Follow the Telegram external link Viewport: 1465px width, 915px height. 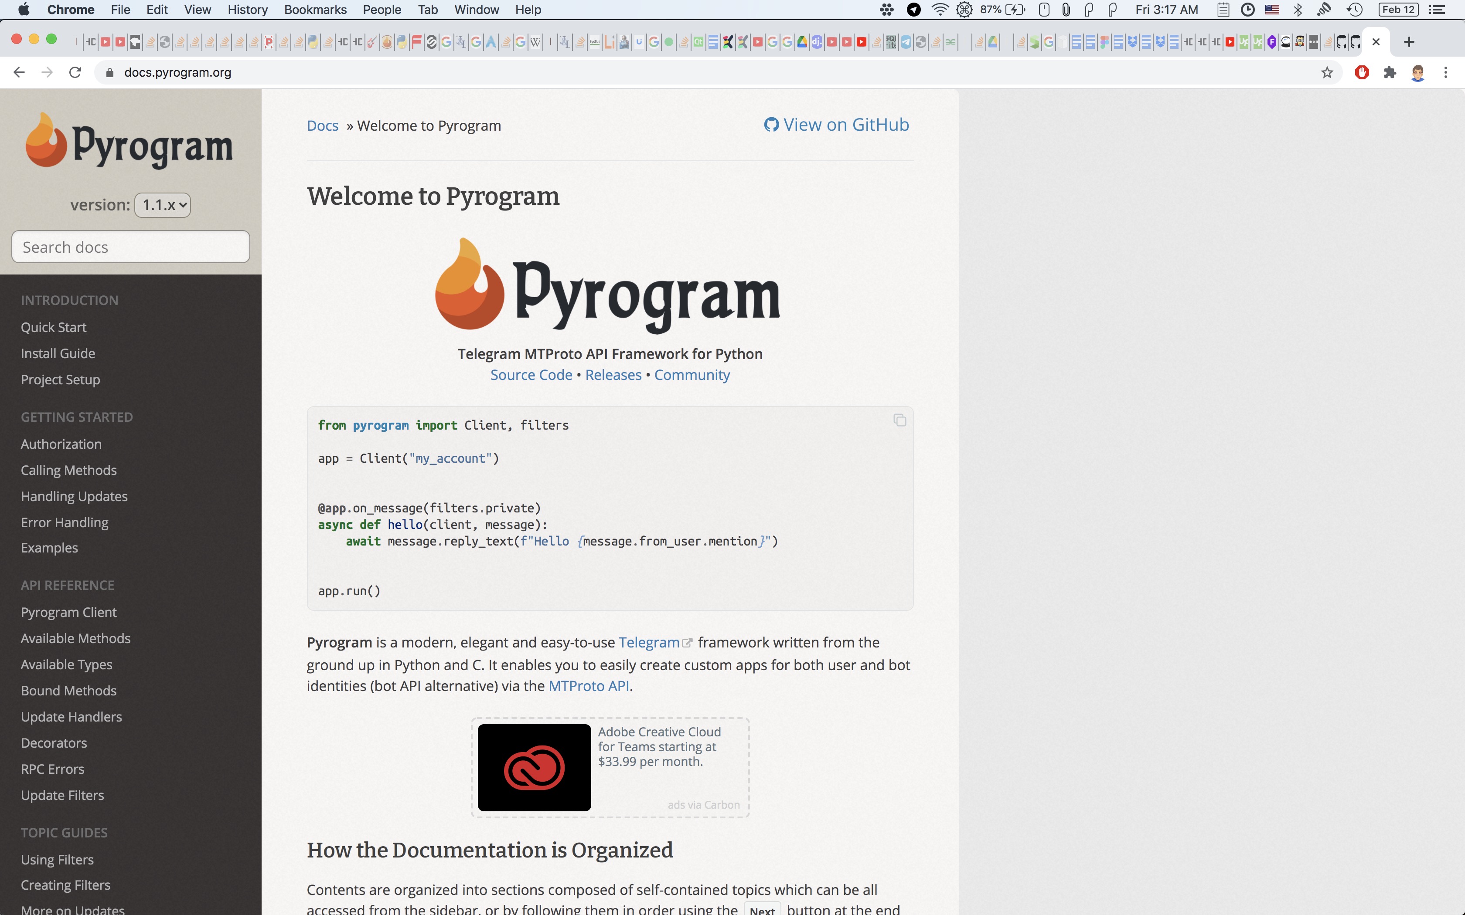click(655, 643)
